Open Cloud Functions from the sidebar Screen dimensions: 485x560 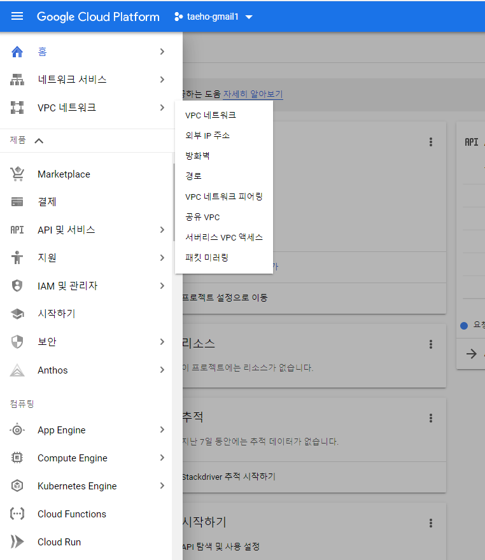86,514
